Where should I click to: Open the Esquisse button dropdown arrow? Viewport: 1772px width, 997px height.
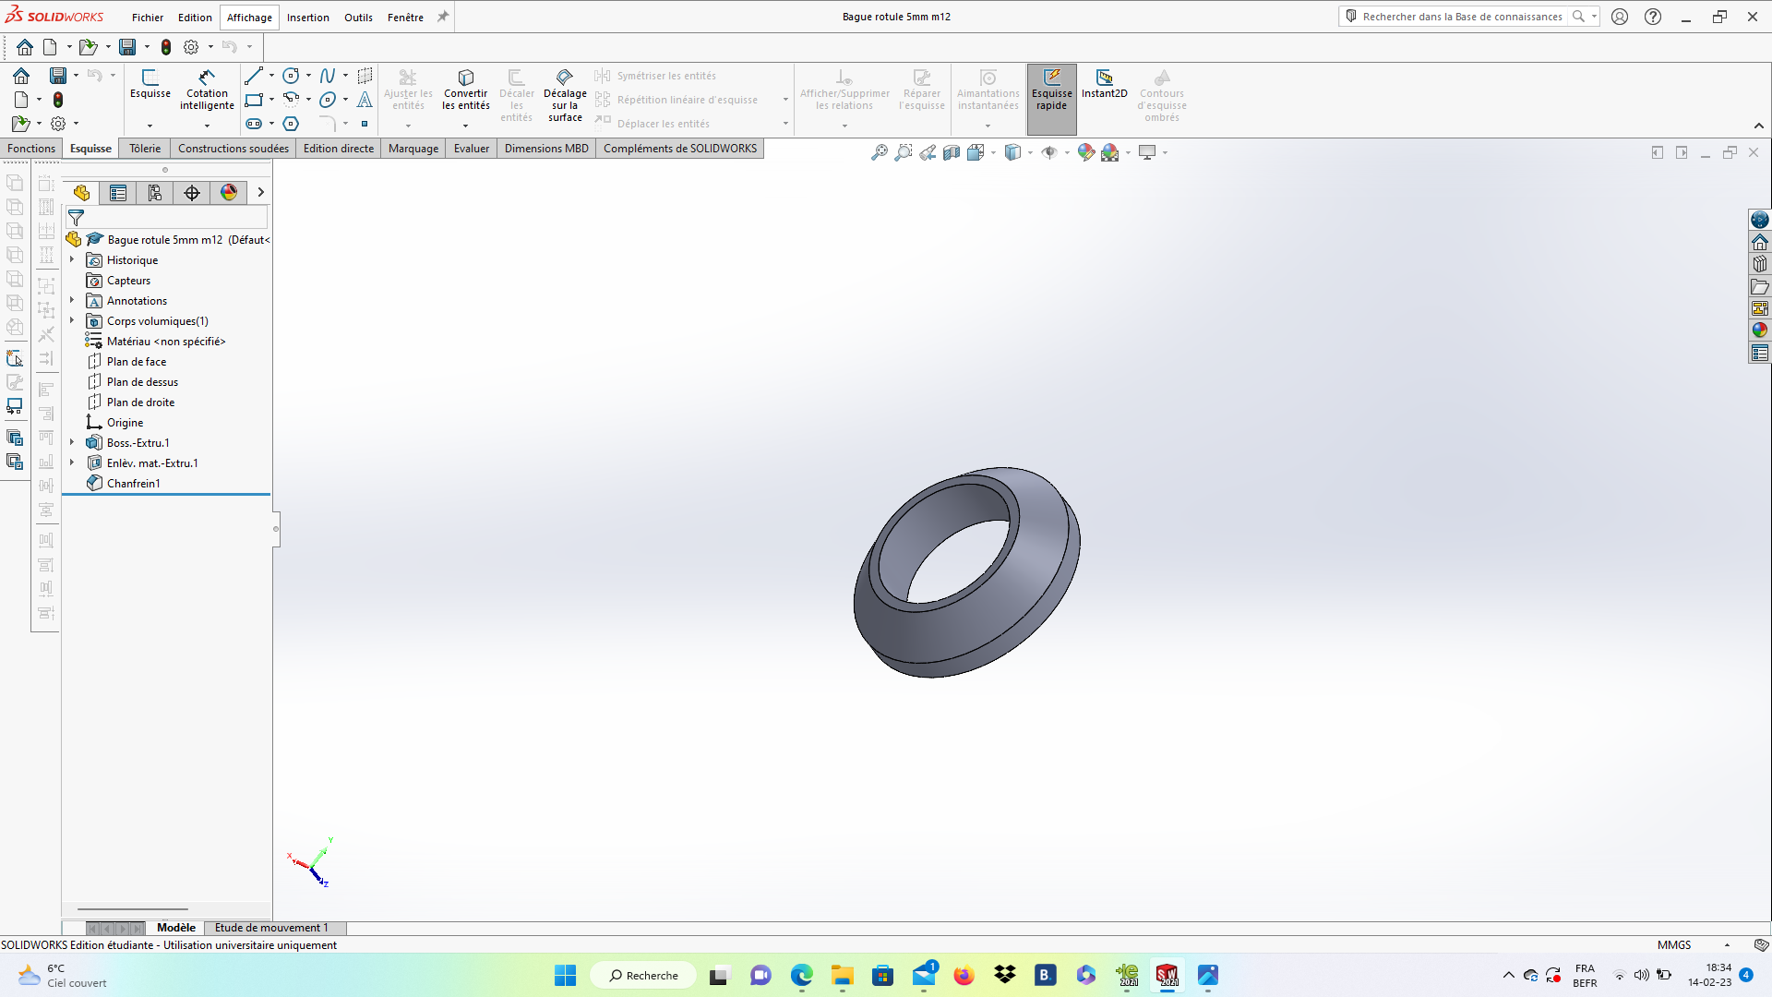(150, 126)
